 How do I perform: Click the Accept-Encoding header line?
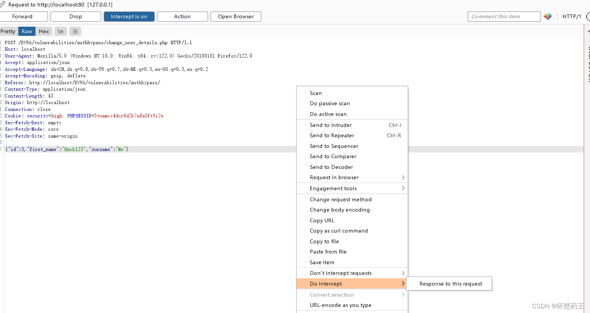point(45,76)
